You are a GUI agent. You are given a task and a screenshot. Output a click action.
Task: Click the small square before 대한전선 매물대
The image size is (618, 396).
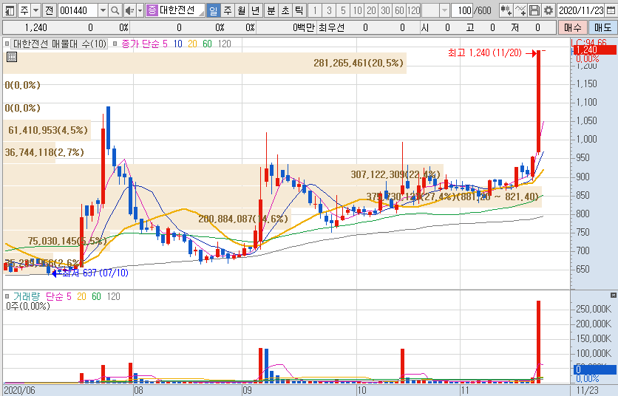click(x=7, y=44)
